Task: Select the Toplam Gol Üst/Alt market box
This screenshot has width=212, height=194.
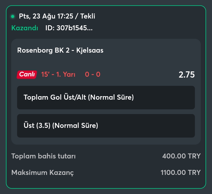Action: (106, 98)
